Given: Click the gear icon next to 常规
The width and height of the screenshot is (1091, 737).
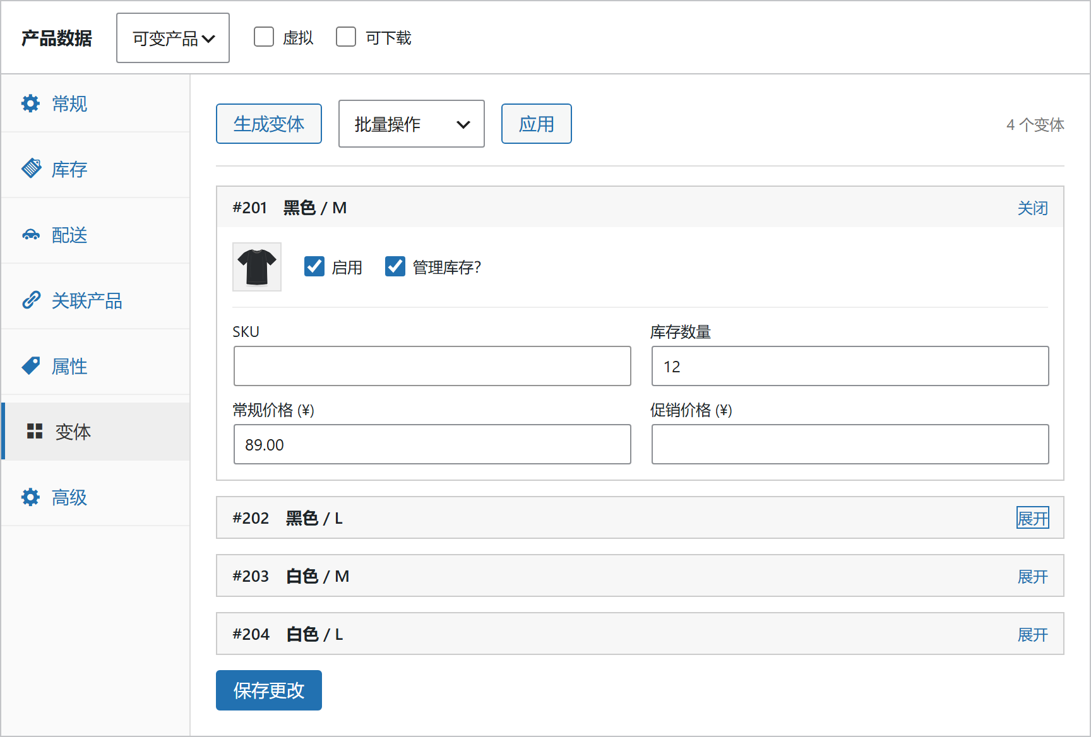Looking at the screenshot, I should click(x=30, y=103).
